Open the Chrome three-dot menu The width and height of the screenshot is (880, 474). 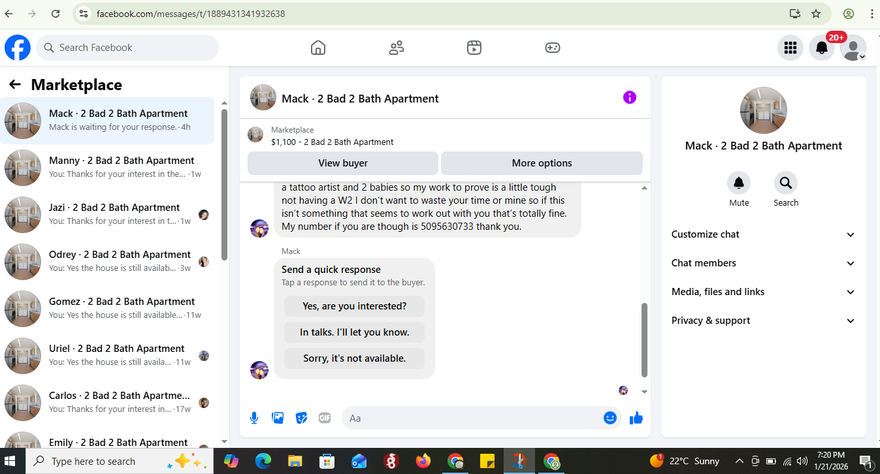[x=872, y=13]
